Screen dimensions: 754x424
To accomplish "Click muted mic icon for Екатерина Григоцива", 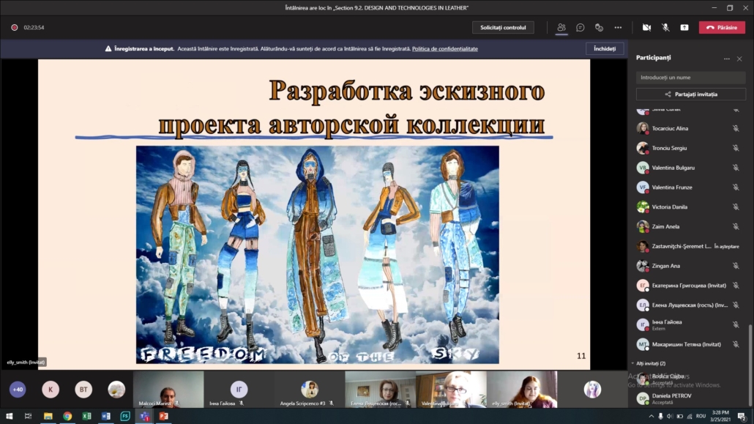I will (736, 286).
